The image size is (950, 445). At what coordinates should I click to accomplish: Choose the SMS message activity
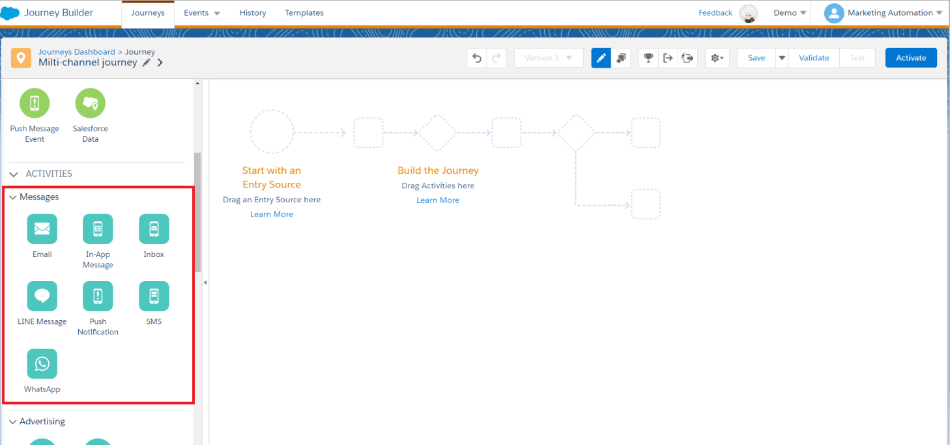tap(154, 296)
